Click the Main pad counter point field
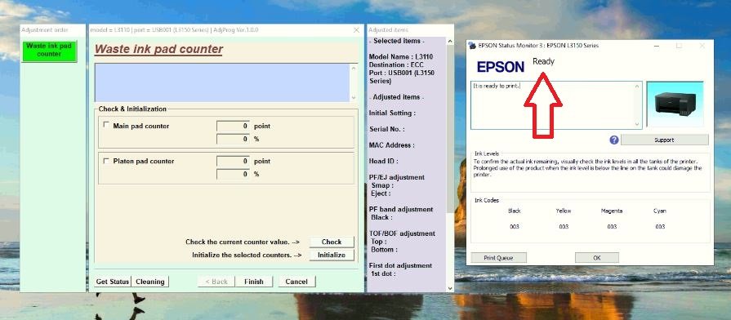Screen dimensions: 731x320 (233, 126)
